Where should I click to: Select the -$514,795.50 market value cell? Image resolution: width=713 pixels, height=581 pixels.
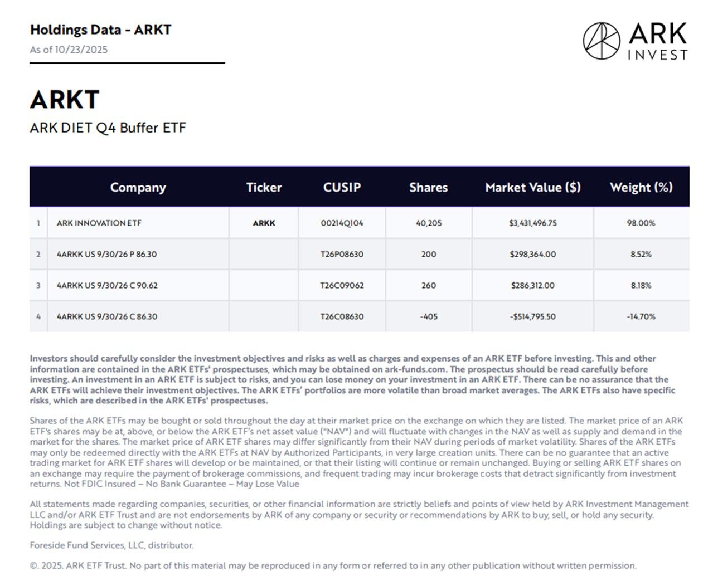pos(532,316)
